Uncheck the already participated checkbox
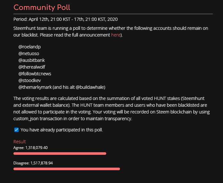The image size is (223, 183). 17,130
